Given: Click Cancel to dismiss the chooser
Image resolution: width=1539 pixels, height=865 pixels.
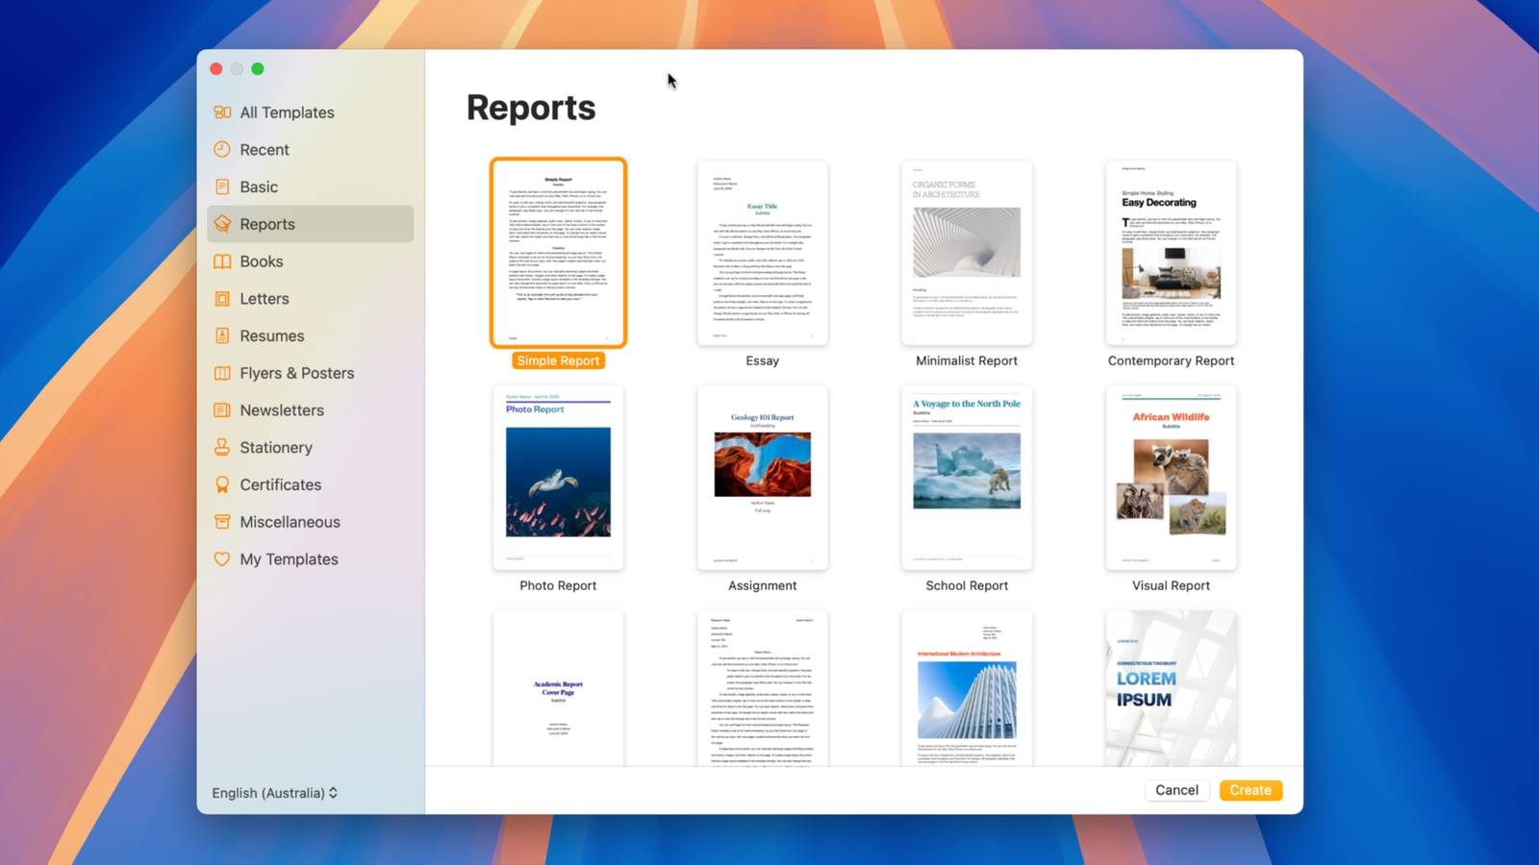Looking at the screenshot, I should pyautogui.click(x=1176, y=789).
